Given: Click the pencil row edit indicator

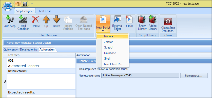Looking at the screenshot, I should [x=5, y=82].
